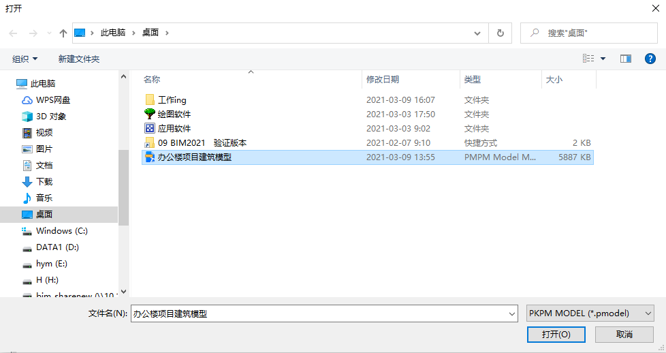Open the 组织 menu
The image size is (666, 353).
[x=25, y=59]
